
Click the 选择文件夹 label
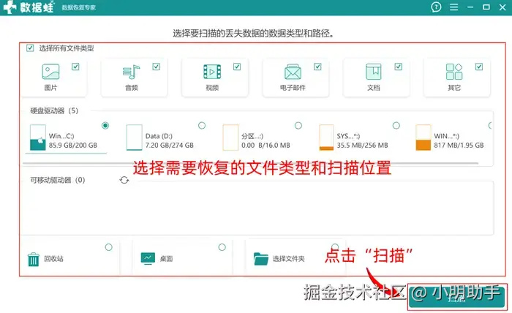click(289, 259)
